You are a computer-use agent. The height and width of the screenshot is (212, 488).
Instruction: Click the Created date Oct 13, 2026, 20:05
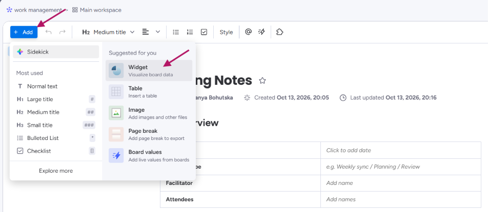303,98
